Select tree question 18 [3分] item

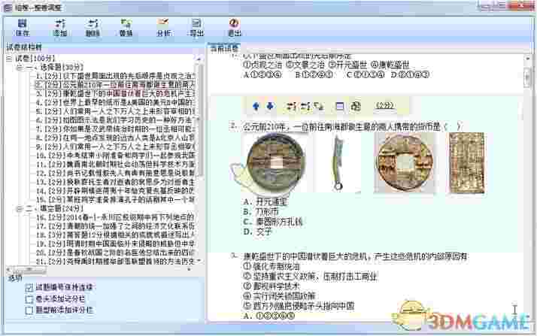coord(115,235)
